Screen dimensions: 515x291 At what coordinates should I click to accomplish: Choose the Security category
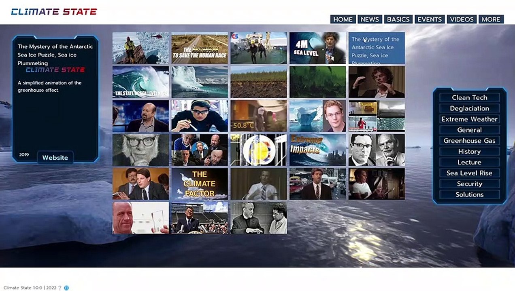tap(470, 184)
